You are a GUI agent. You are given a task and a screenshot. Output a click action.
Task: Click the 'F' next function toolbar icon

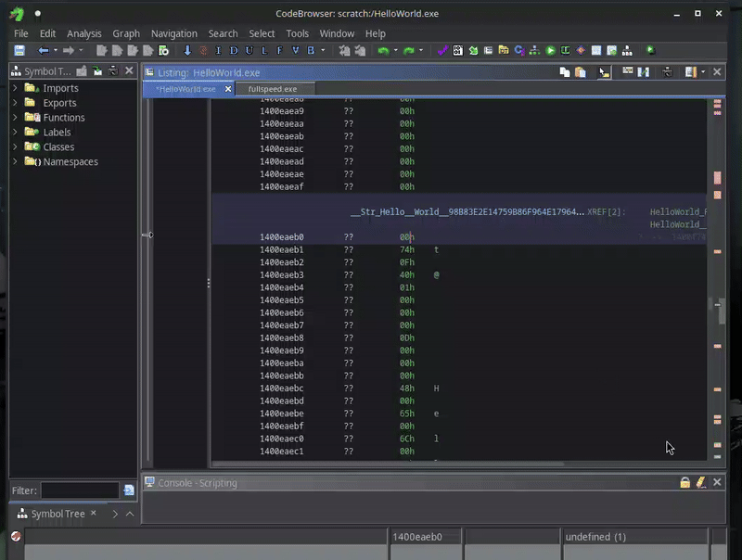coord(280,51)
